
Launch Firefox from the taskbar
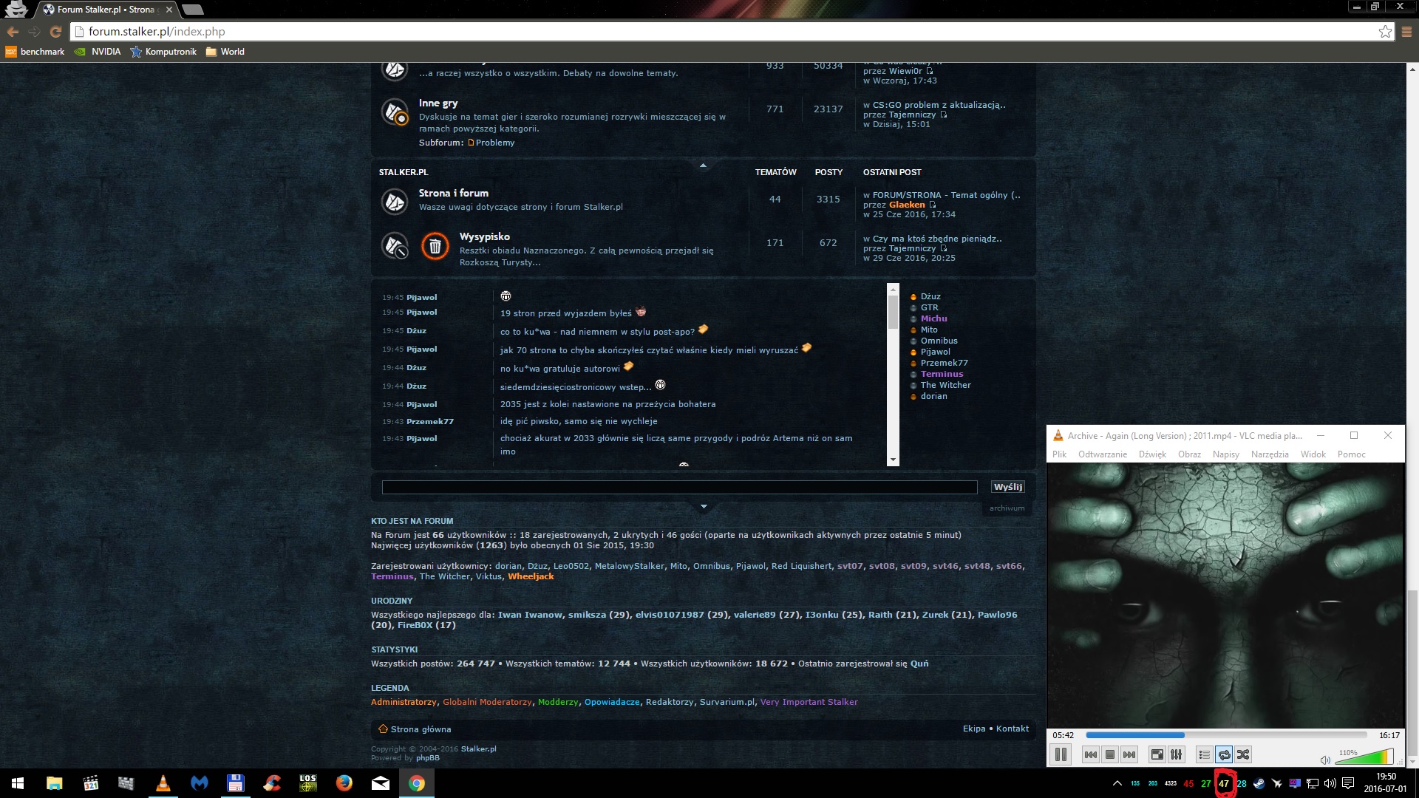click(344, 783)
